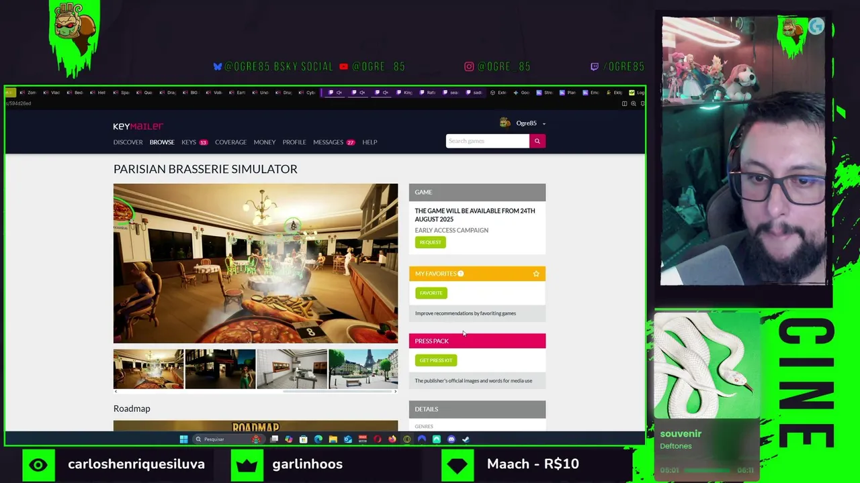Switch to the 'King' browser tab
860x483 pixels.
(x=404, y=93)
